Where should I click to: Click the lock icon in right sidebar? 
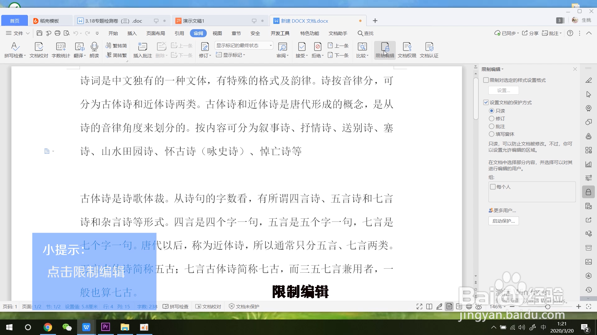[588, 192]
